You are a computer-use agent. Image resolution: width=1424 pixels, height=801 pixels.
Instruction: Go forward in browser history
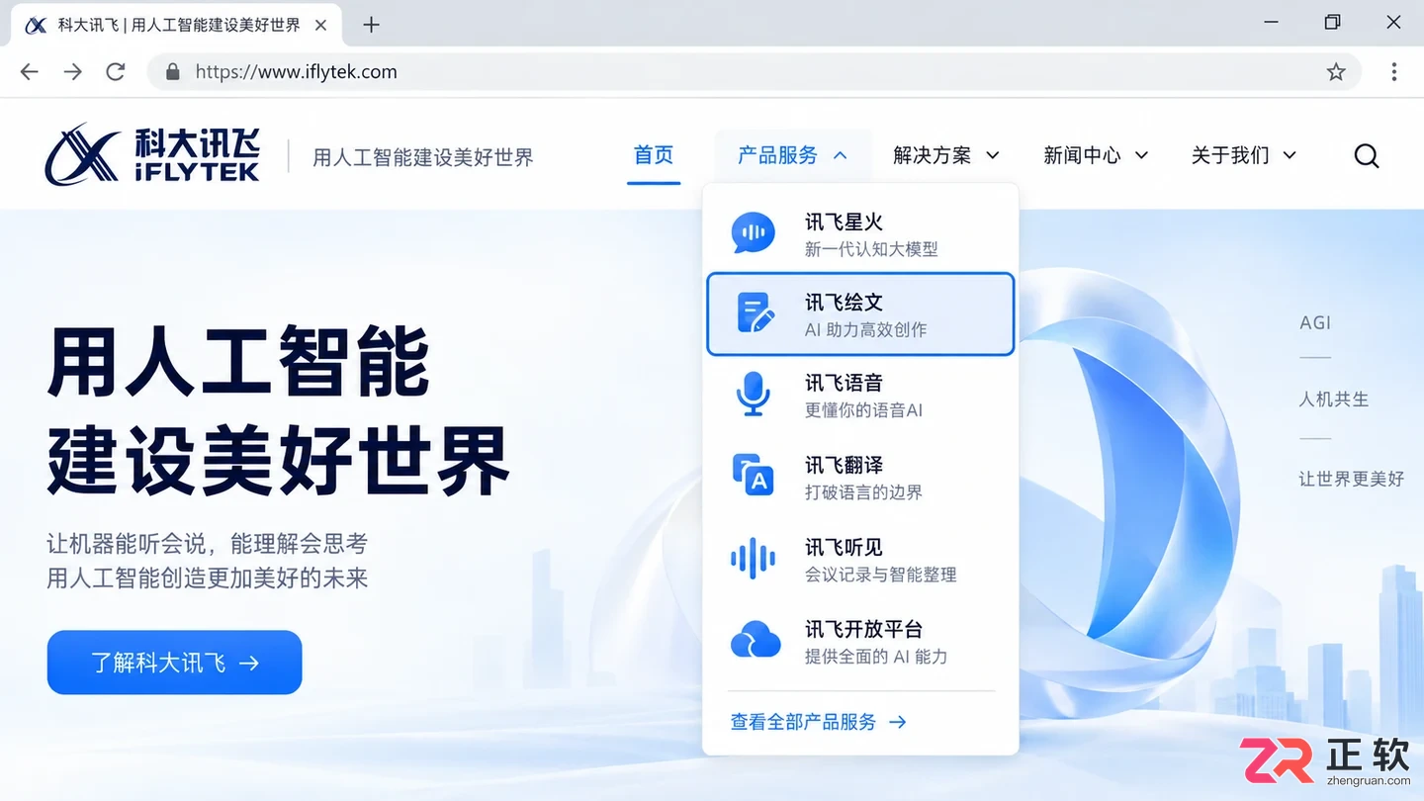point(72,72)
